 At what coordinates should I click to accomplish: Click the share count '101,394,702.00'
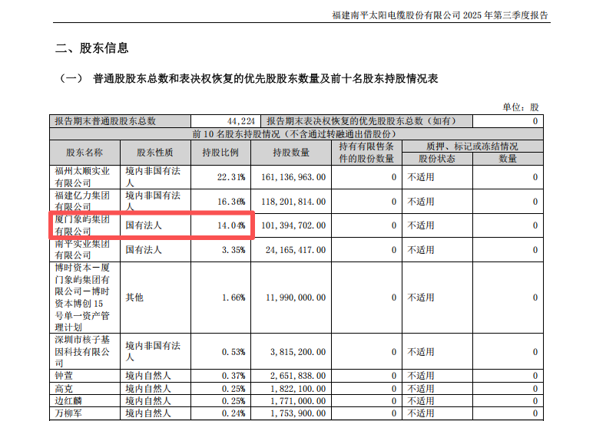click(x=293, y=225)
